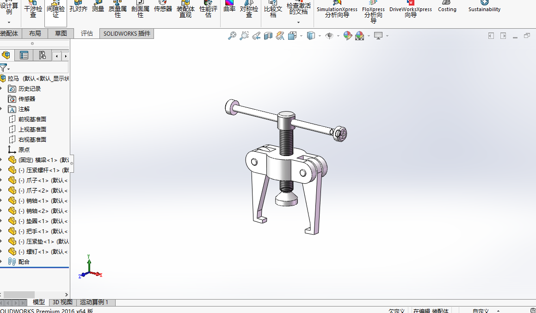Open the 测量 measure tool
The height and width of the screenshot is (313, 536).
pyautogui.click(x=98, y=6)
